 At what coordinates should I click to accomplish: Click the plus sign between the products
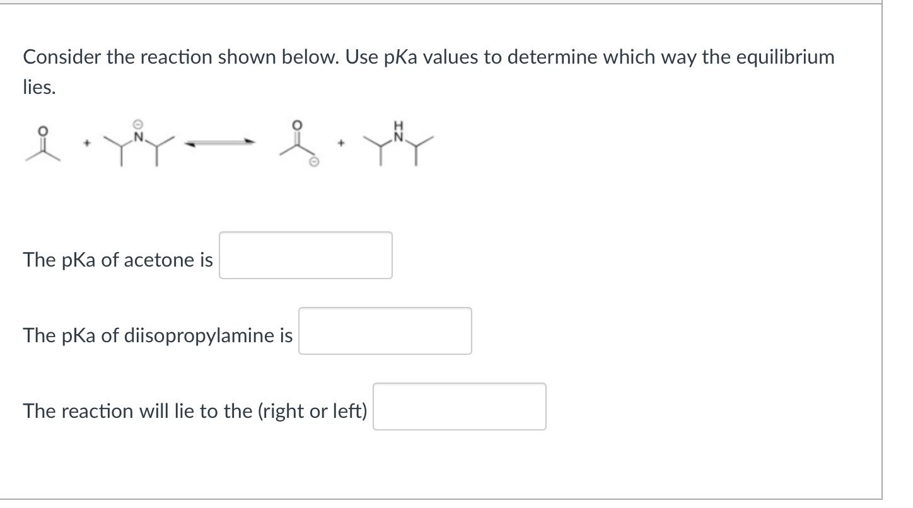[341, 142]
